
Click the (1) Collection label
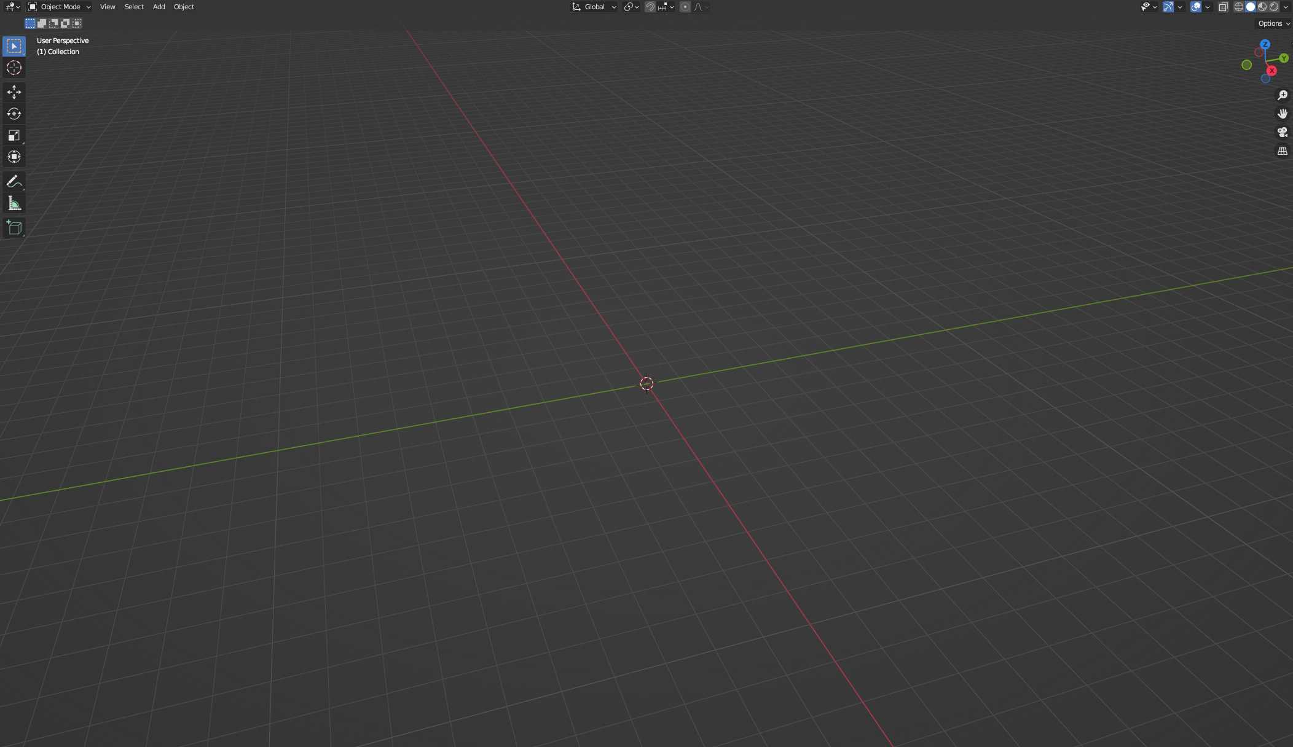click(x=58, y=52)
